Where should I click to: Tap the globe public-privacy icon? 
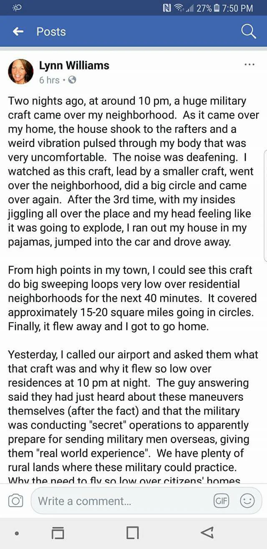point(72,80)
